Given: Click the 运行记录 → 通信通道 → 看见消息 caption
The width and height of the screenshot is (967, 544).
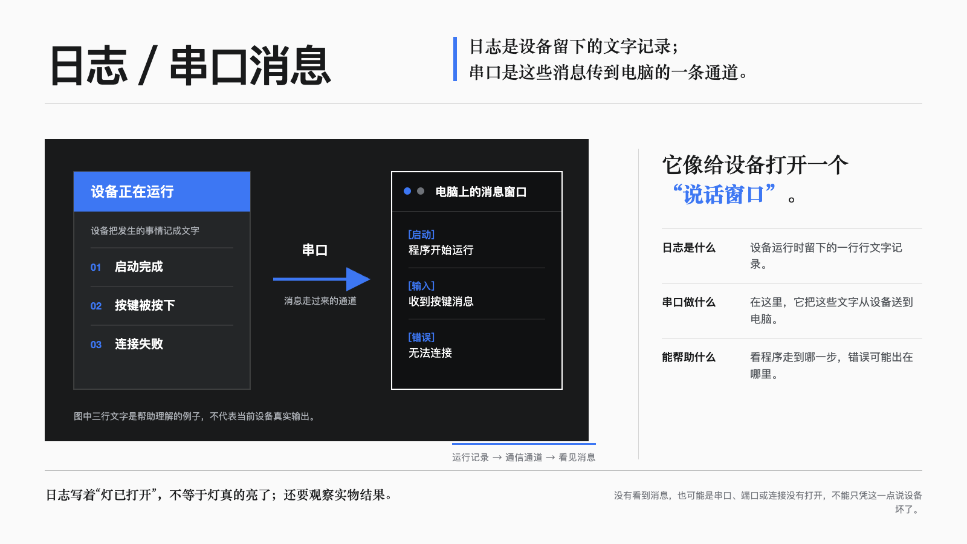Looking at the screenshot, I should point(524,458).
